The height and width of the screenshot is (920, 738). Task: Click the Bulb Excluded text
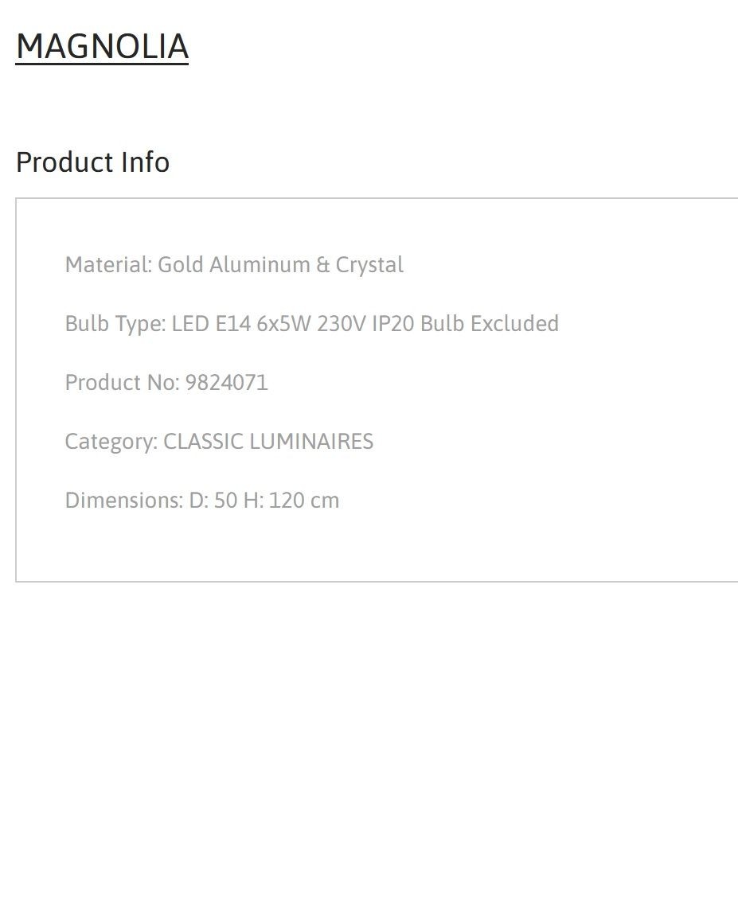point(490,324)
